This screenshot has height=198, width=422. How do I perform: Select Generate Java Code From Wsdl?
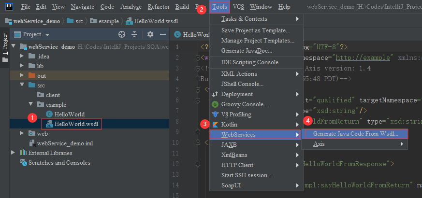pyautogui.click(x=355, y=134)
